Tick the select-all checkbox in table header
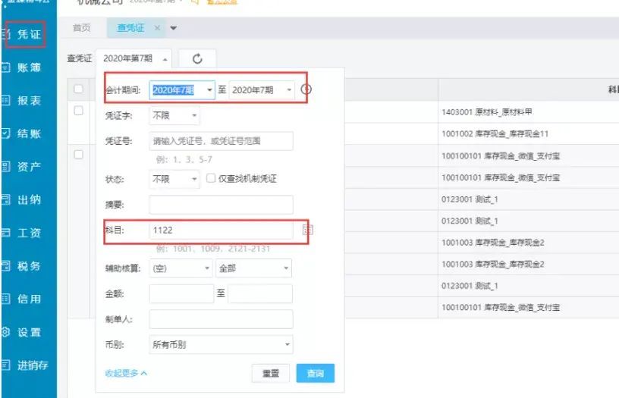This screenshot has width=619, height=398. 79,89
